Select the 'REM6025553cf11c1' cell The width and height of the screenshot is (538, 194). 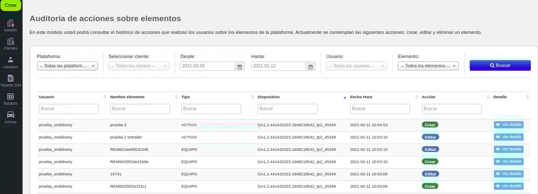[x=129, y=186]
